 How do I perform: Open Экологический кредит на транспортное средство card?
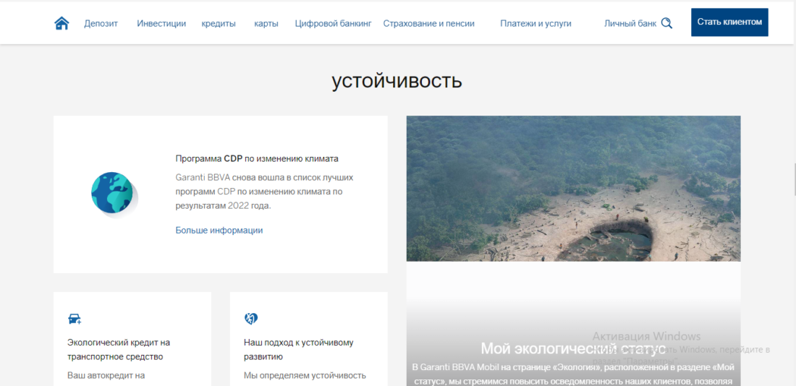point(119,349)
